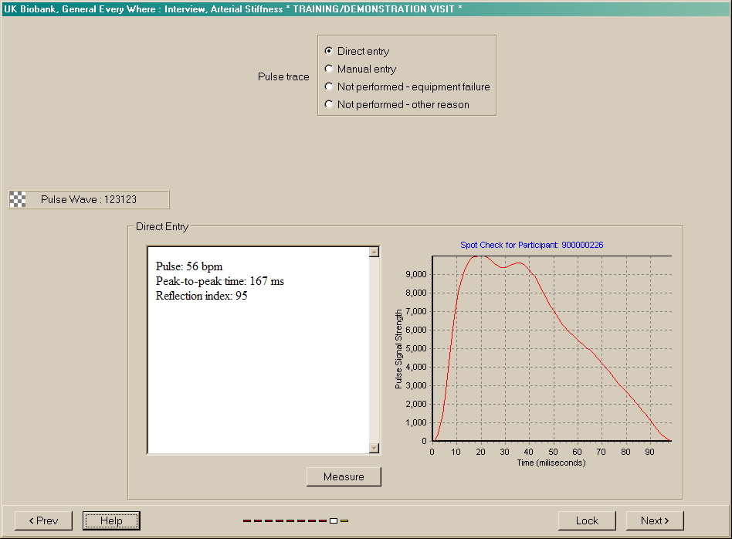Click the first red progress step marker

tap(247, 521)
